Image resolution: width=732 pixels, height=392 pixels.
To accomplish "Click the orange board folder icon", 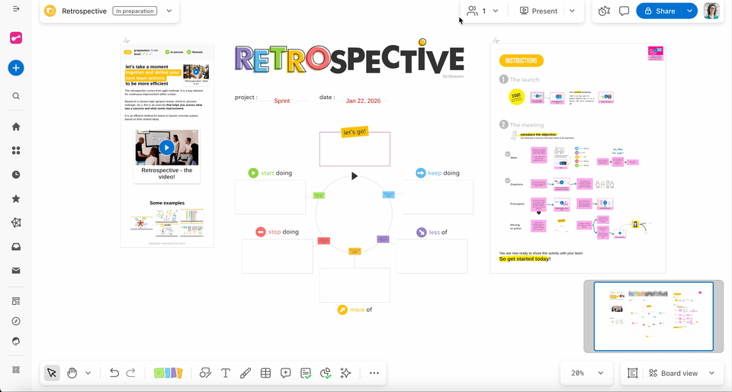I will [x=50, y=11].
